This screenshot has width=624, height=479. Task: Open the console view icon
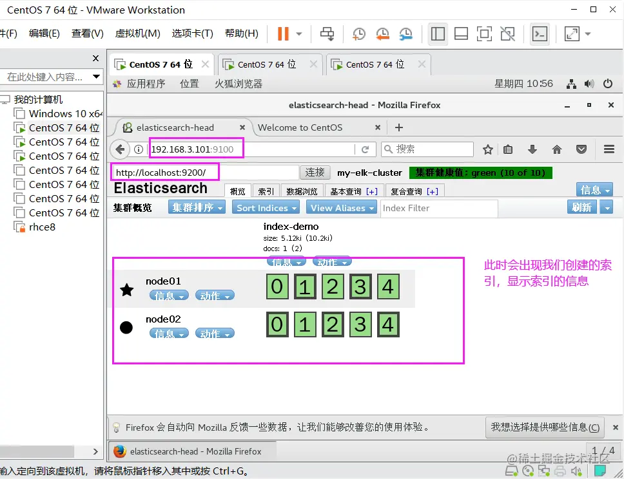click(540, 33)
